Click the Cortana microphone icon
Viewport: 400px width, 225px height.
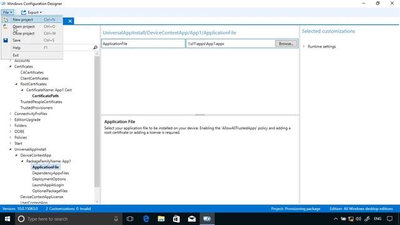click(116, 219)
